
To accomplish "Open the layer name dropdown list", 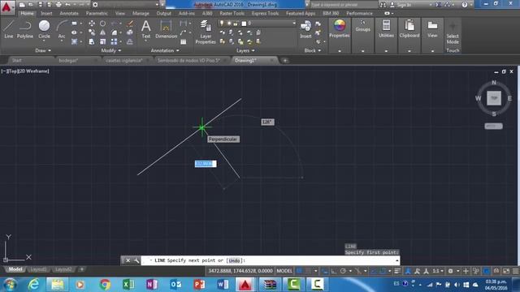I will (294, 24).
